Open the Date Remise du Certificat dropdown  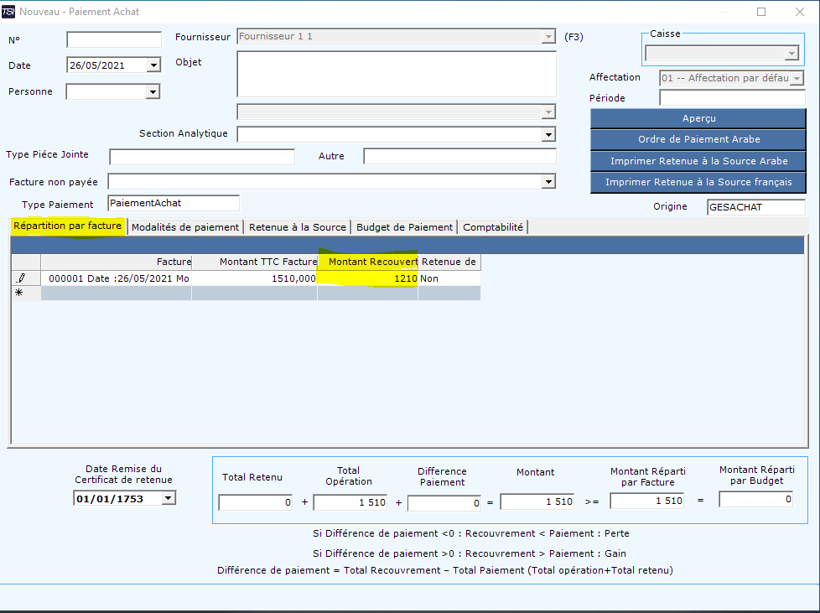(x=169, y=498)
